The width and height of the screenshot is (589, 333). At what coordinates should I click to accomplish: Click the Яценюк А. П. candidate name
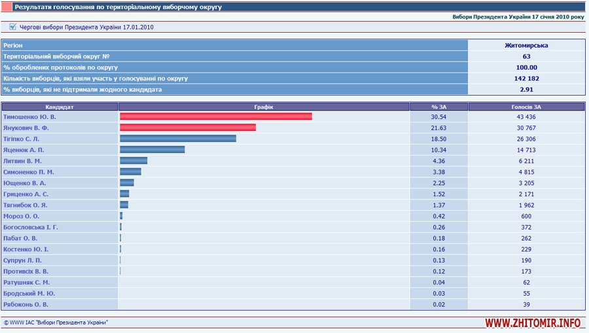coord(26,150)
